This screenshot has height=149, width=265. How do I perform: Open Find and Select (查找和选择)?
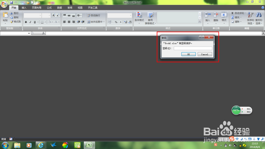[x=259, y=18]
